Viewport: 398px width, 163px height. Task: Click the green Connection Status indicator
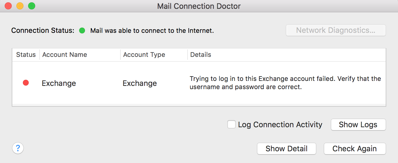click(82, 30)
